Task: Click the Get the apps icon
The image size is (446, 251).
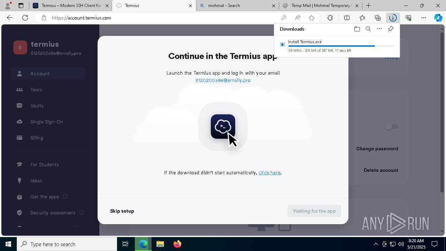Action: coord(20,197)
